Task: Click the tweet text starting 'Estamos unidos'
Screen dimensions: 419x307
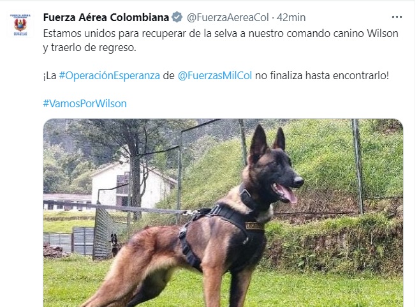Action: click(221, 41)
